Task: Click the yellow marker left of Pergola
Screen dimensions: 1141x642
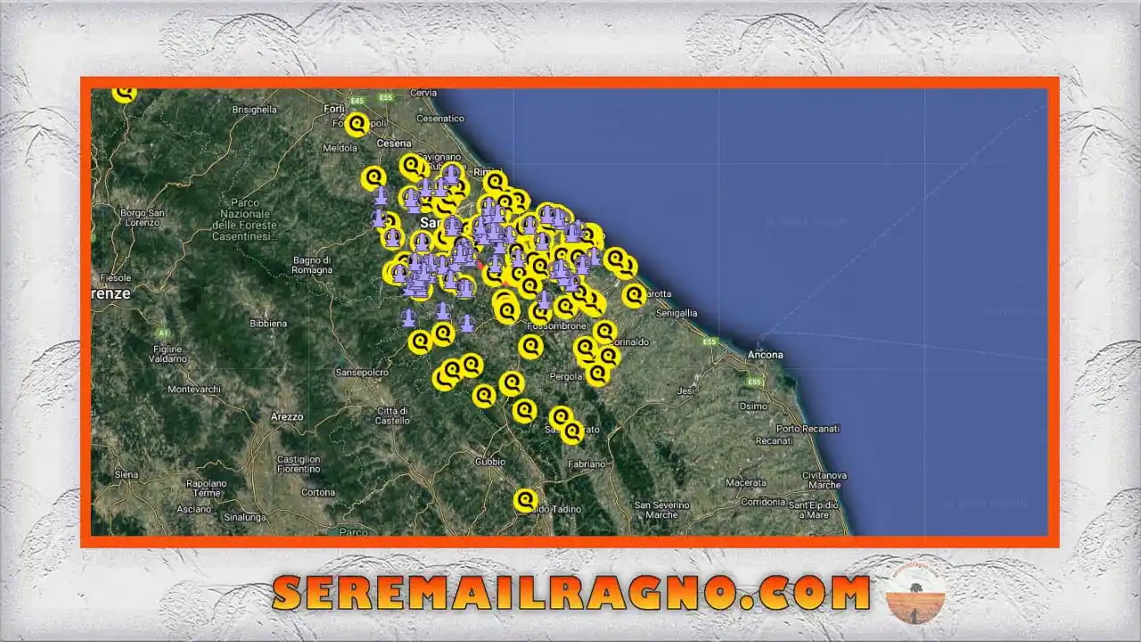Action: click(512, 383)
